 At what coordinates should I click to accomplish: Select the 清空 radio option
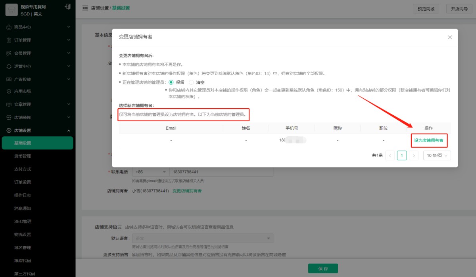192,82
